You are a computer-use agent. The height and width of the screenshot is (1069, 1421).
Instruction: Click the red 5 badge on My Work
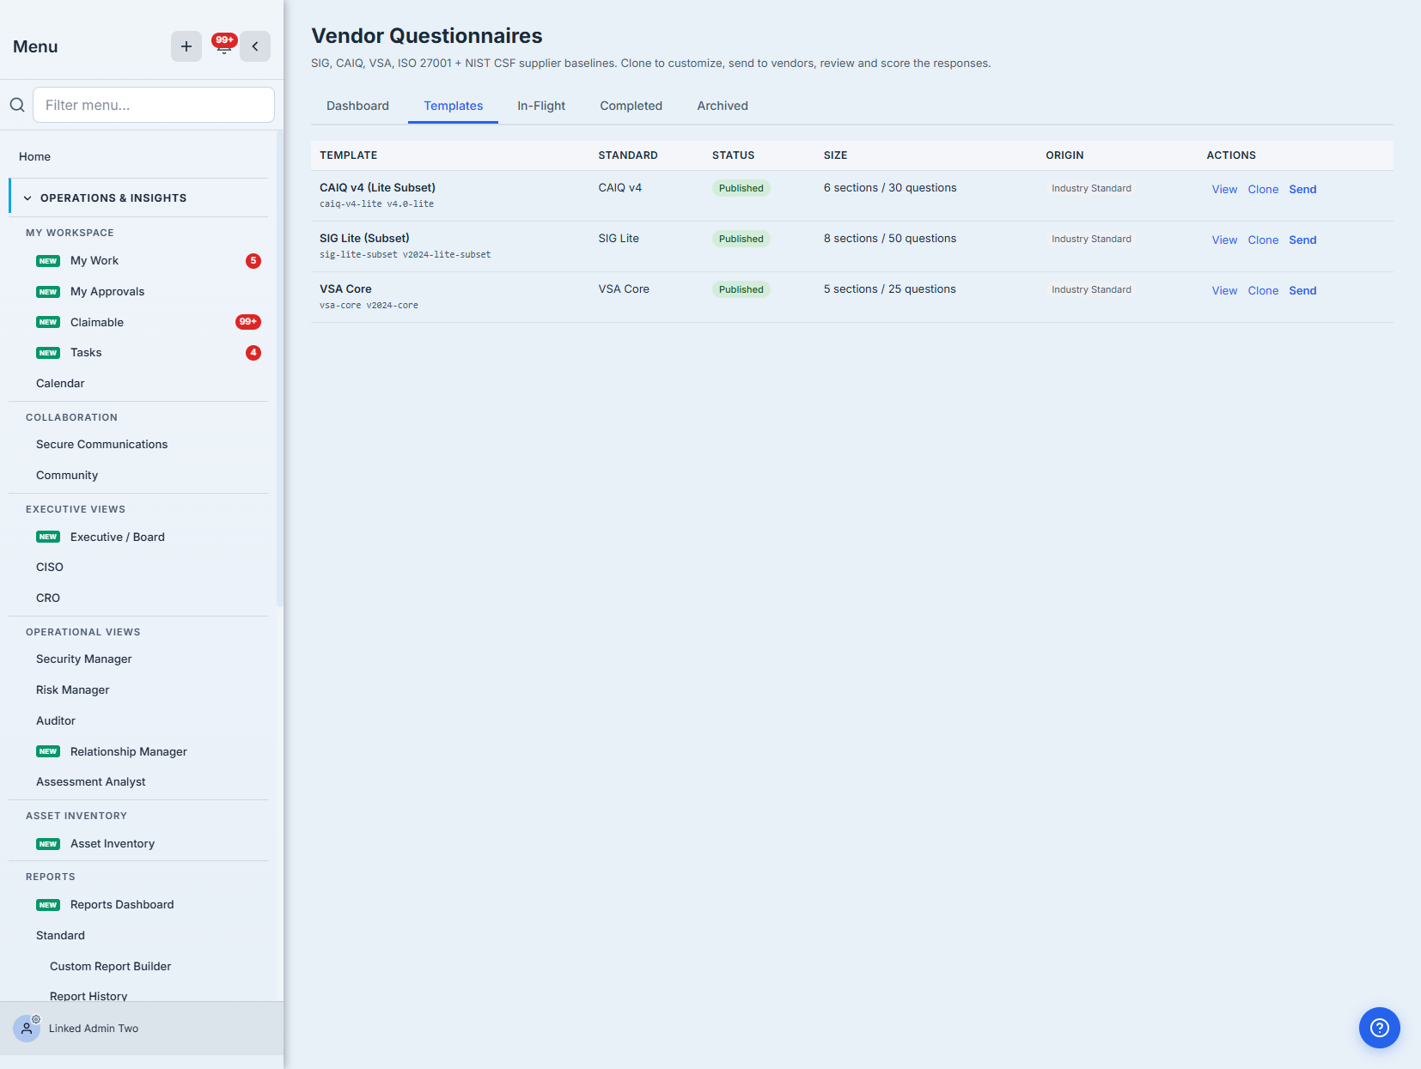click(253, 261)
